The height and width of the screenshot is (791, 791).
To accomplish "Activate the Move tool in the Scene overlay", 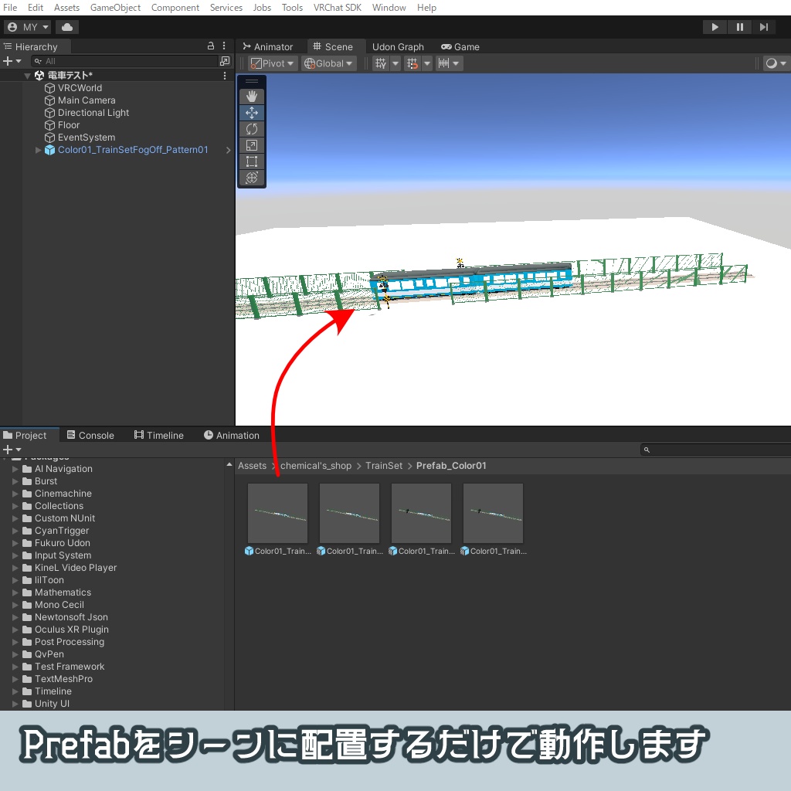I will click(x=252, y=112).
